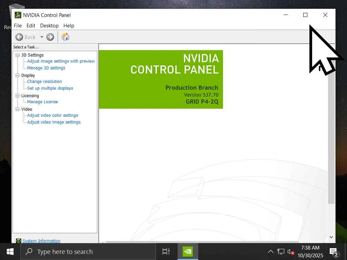Open Task View from the taskbar
Viewport: 347px width, 260px height.
coord(166,252)
